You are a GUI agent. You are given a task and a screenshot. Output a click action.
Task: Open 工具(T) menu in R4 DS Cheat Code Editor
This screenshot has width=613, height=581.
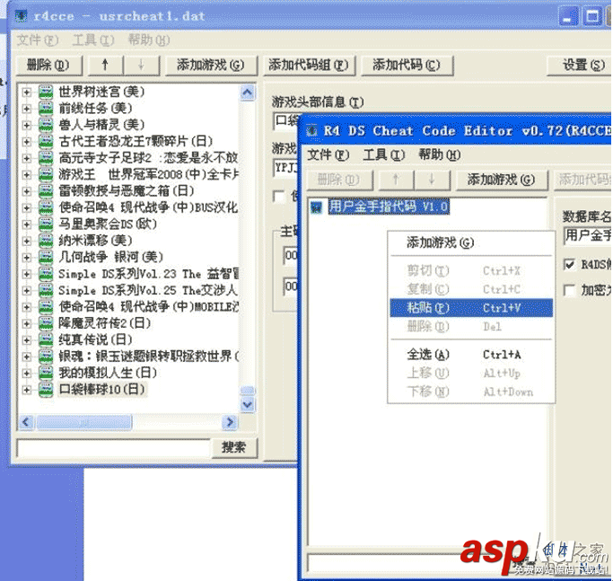coord(383,155)
